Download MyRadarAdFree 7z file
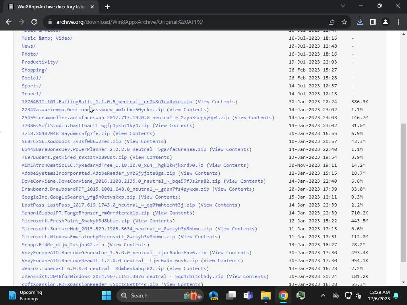This screenshot has height=305, width=407. [x=112, y=165]
